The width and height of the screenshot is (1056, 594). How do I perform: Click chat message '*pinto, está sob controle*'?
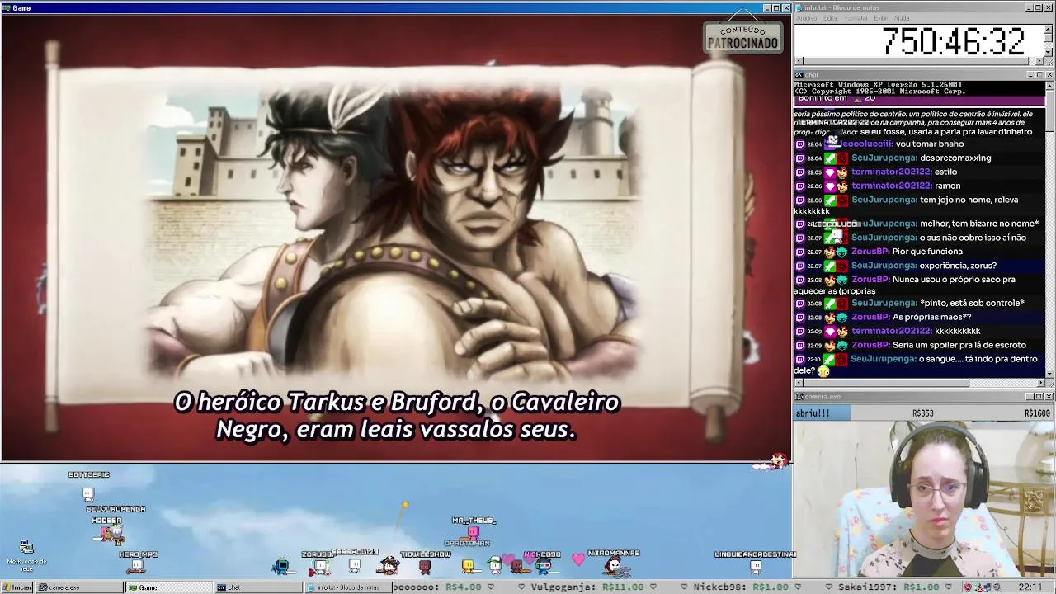[x=972, y=303]
